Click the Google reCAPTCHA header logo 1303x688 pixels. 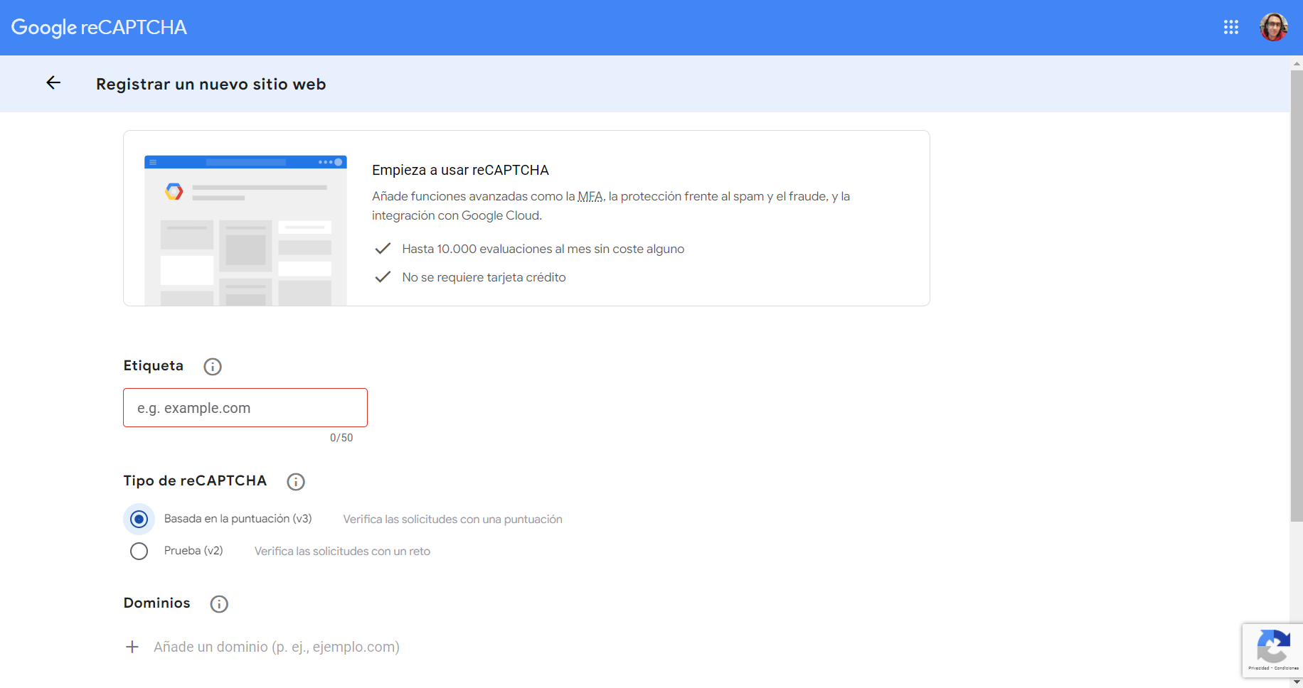pyautogui.click(x=99, y=28)
